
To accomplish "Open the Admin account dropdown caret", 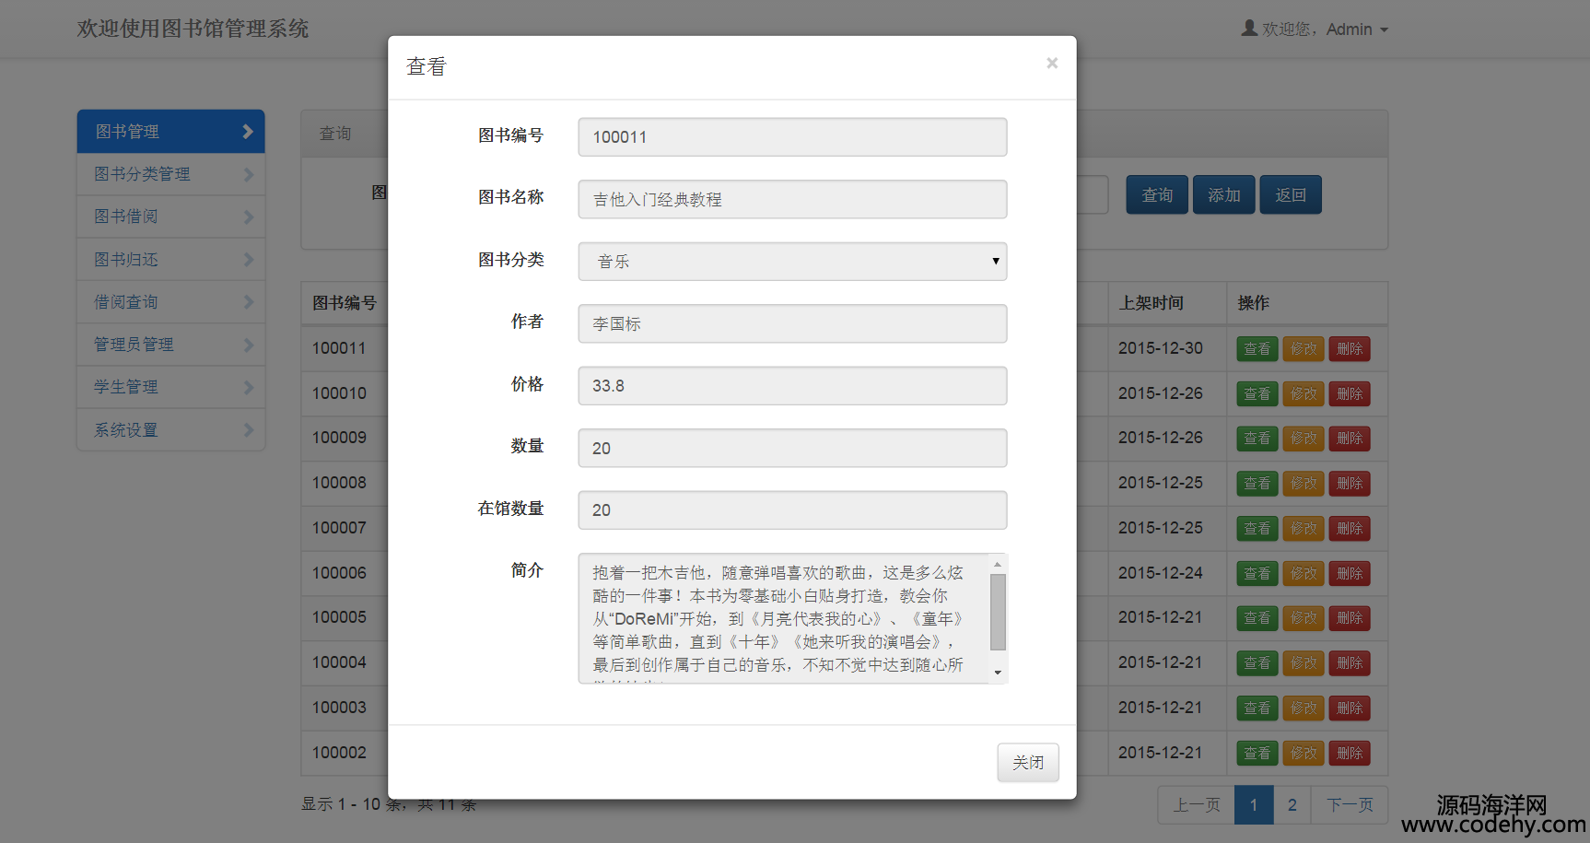I will [1384, 30].
